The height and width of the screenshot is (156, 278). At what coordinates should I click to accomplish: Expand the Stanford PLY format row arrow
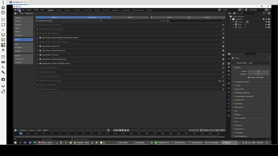coord(37,51)
